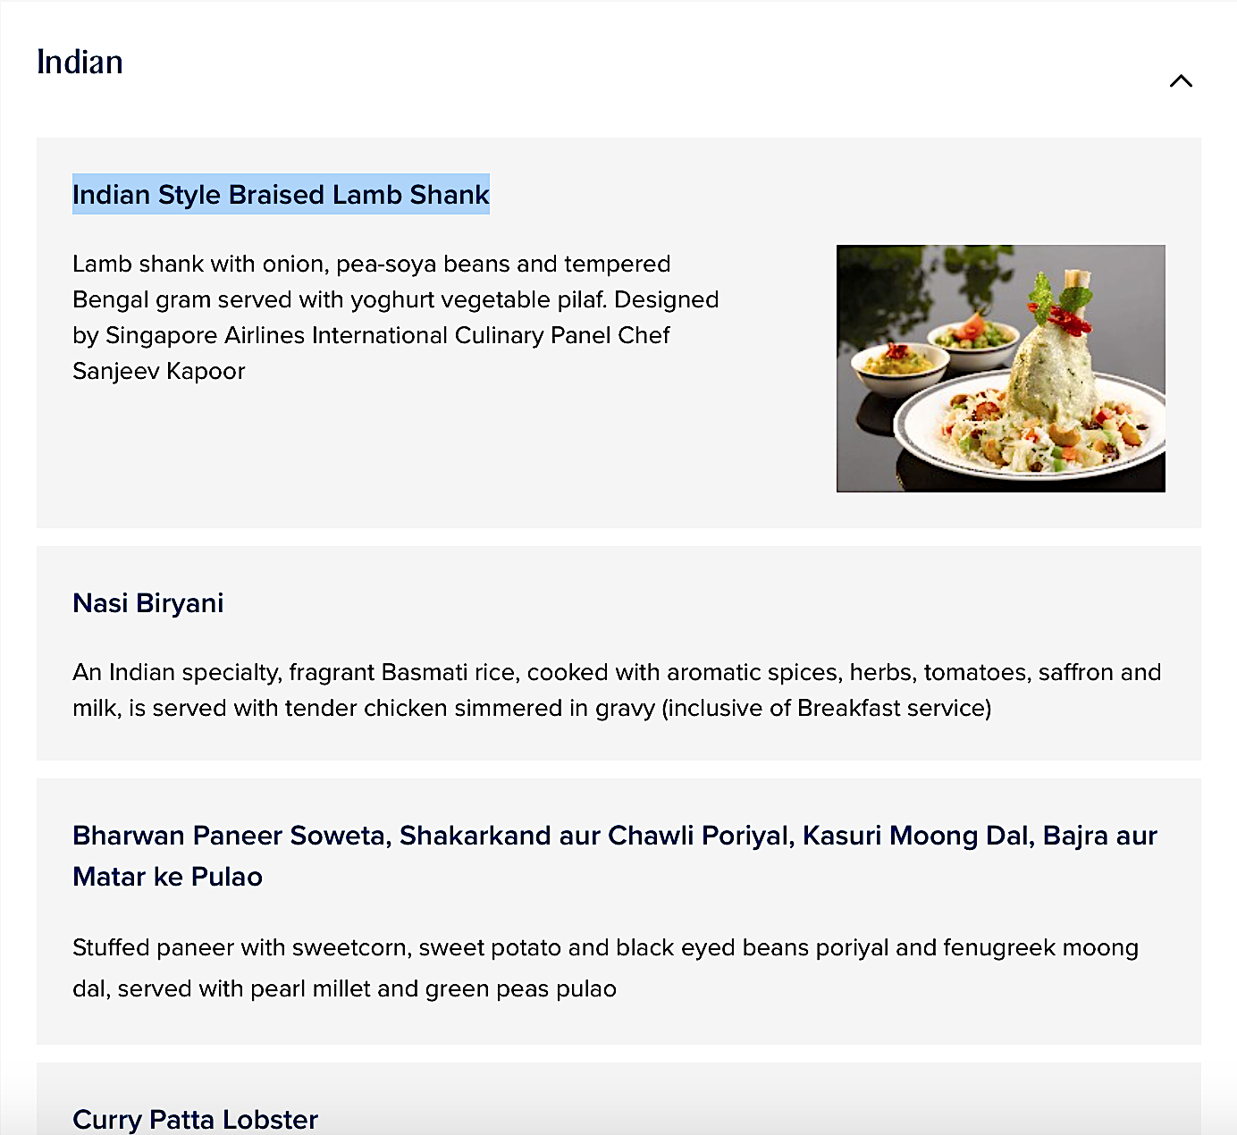Collapse the Indian section chevron
This screenshot has height=1135, width=1237.
click(1181, 81)
